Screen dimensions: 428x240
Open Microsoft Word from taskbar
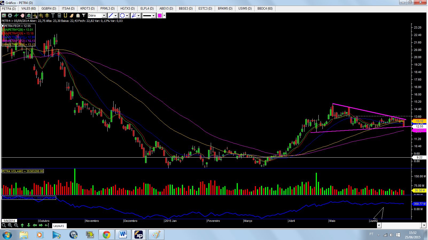pos(123,235)
